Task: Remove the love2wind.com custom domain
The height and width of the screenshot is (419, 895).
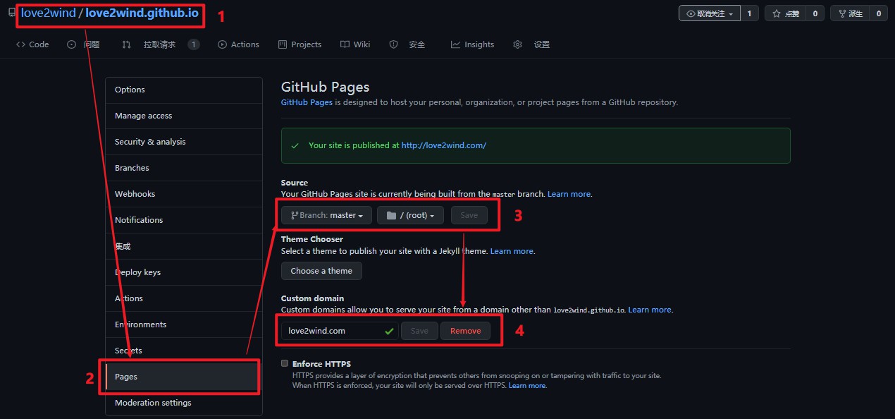Action: point(465,331)
